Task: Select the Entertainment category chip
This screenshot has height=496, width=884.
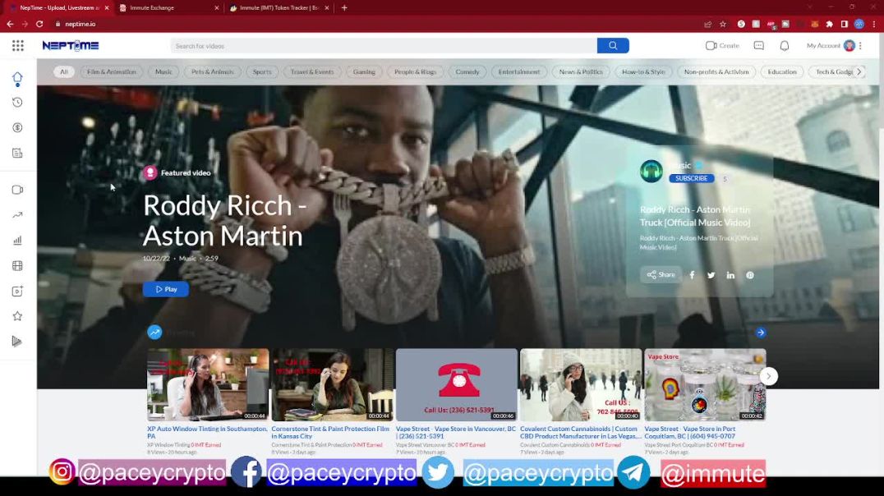Action: pyautogui.click(x=518, y=71)
